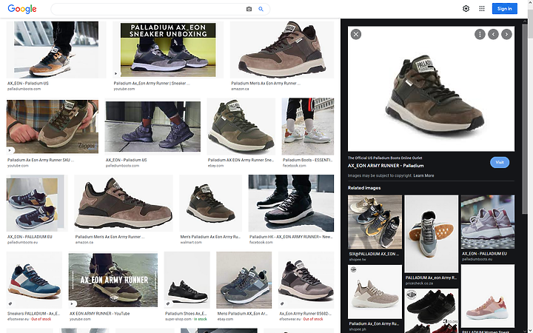
Task: Open related pink sneaker image
Action: click(488, 296)
